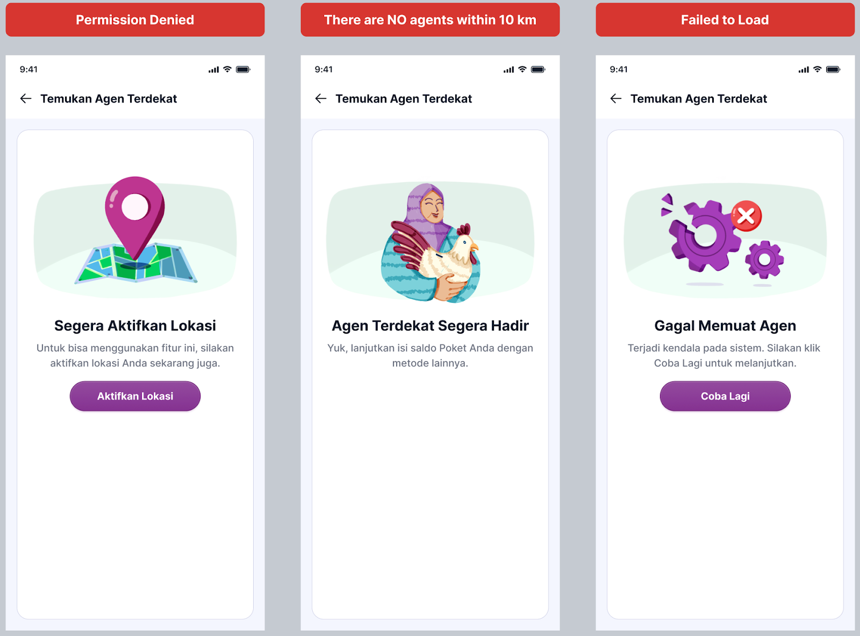The width and height of the screenshot is (860, 636).
Task: Click the battery icon on the middle phone
Action: (x=538, y=69)
